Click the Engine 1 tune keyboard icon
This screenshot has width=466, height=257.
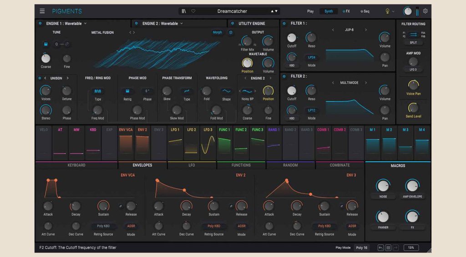coord(46,44)
